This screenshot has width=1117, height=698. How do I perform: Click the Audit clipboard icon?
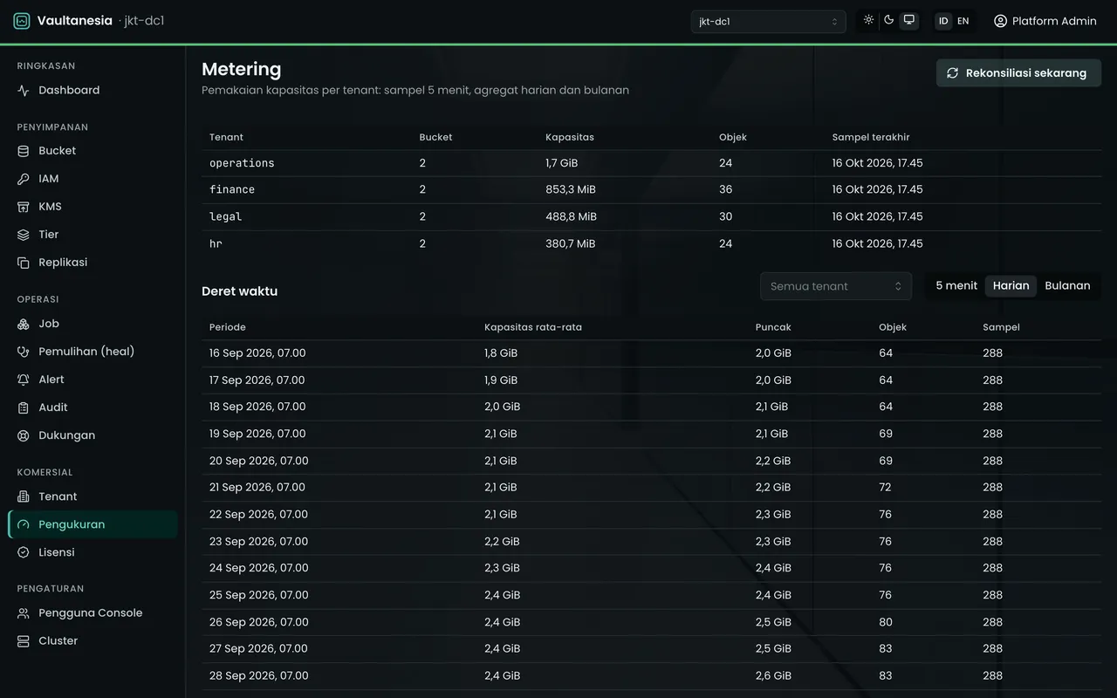coord(24,407)
